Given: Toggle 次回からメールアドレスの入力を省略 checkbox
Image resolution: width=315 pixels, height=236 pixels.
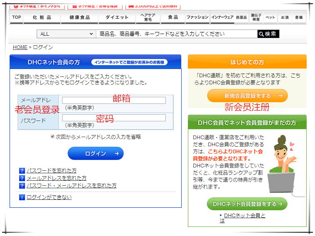Looking at the screenshot, I should (x=52, y=136).
